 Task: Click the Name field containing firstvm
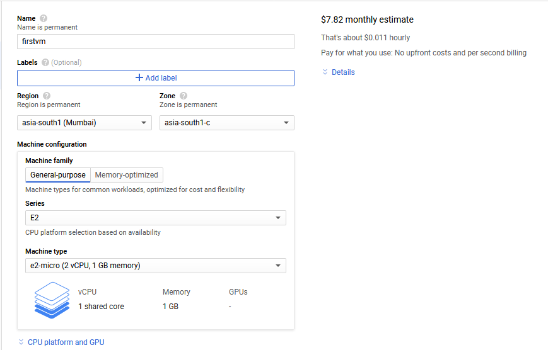point(155,42)
